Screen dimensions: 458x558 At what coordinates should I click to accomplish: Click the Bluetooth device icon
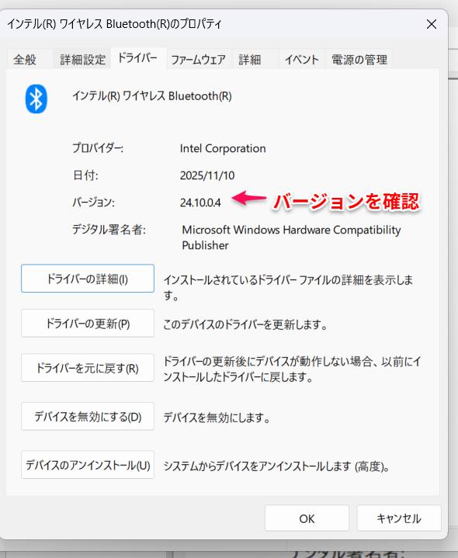pos(36,99)
